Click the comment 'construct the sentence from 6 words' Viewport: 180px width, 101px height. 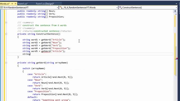click(x=44, y=25)
